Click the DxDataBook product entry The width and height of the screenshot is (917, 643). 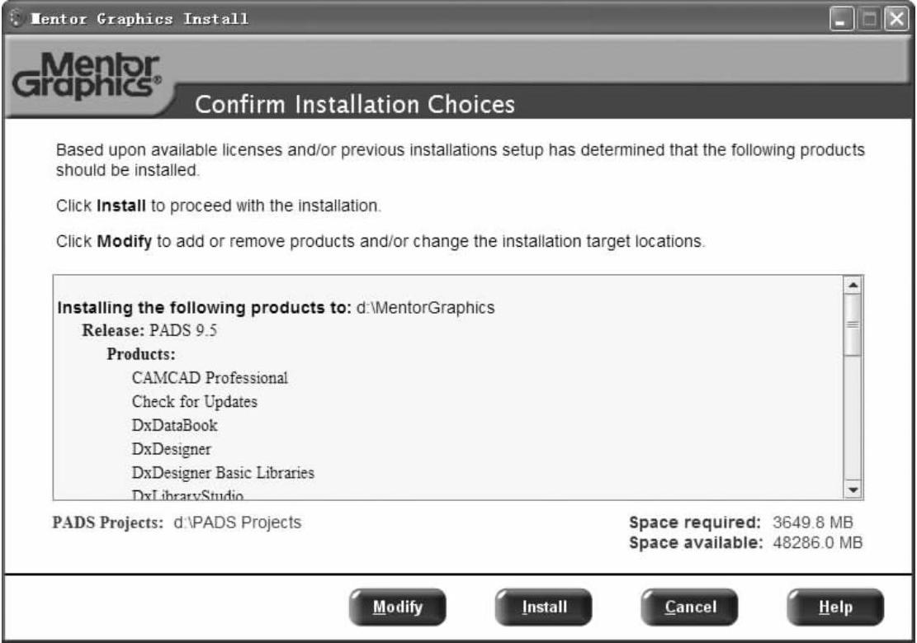click(174, 426)
